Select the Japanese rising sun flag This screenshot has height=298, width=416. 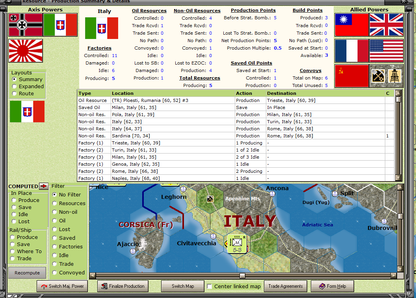tap(26, 51)
